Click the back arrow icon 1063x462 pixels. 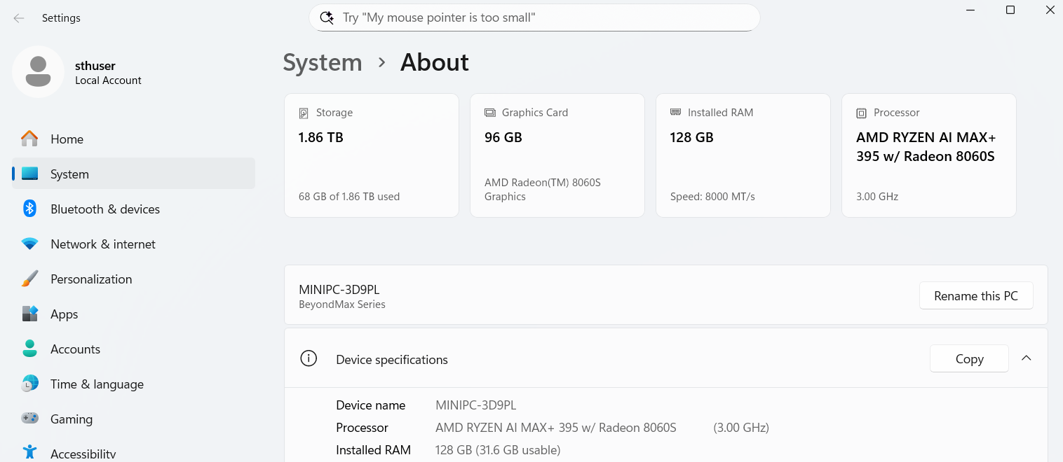pyautogui.click(x=19, y=18)
